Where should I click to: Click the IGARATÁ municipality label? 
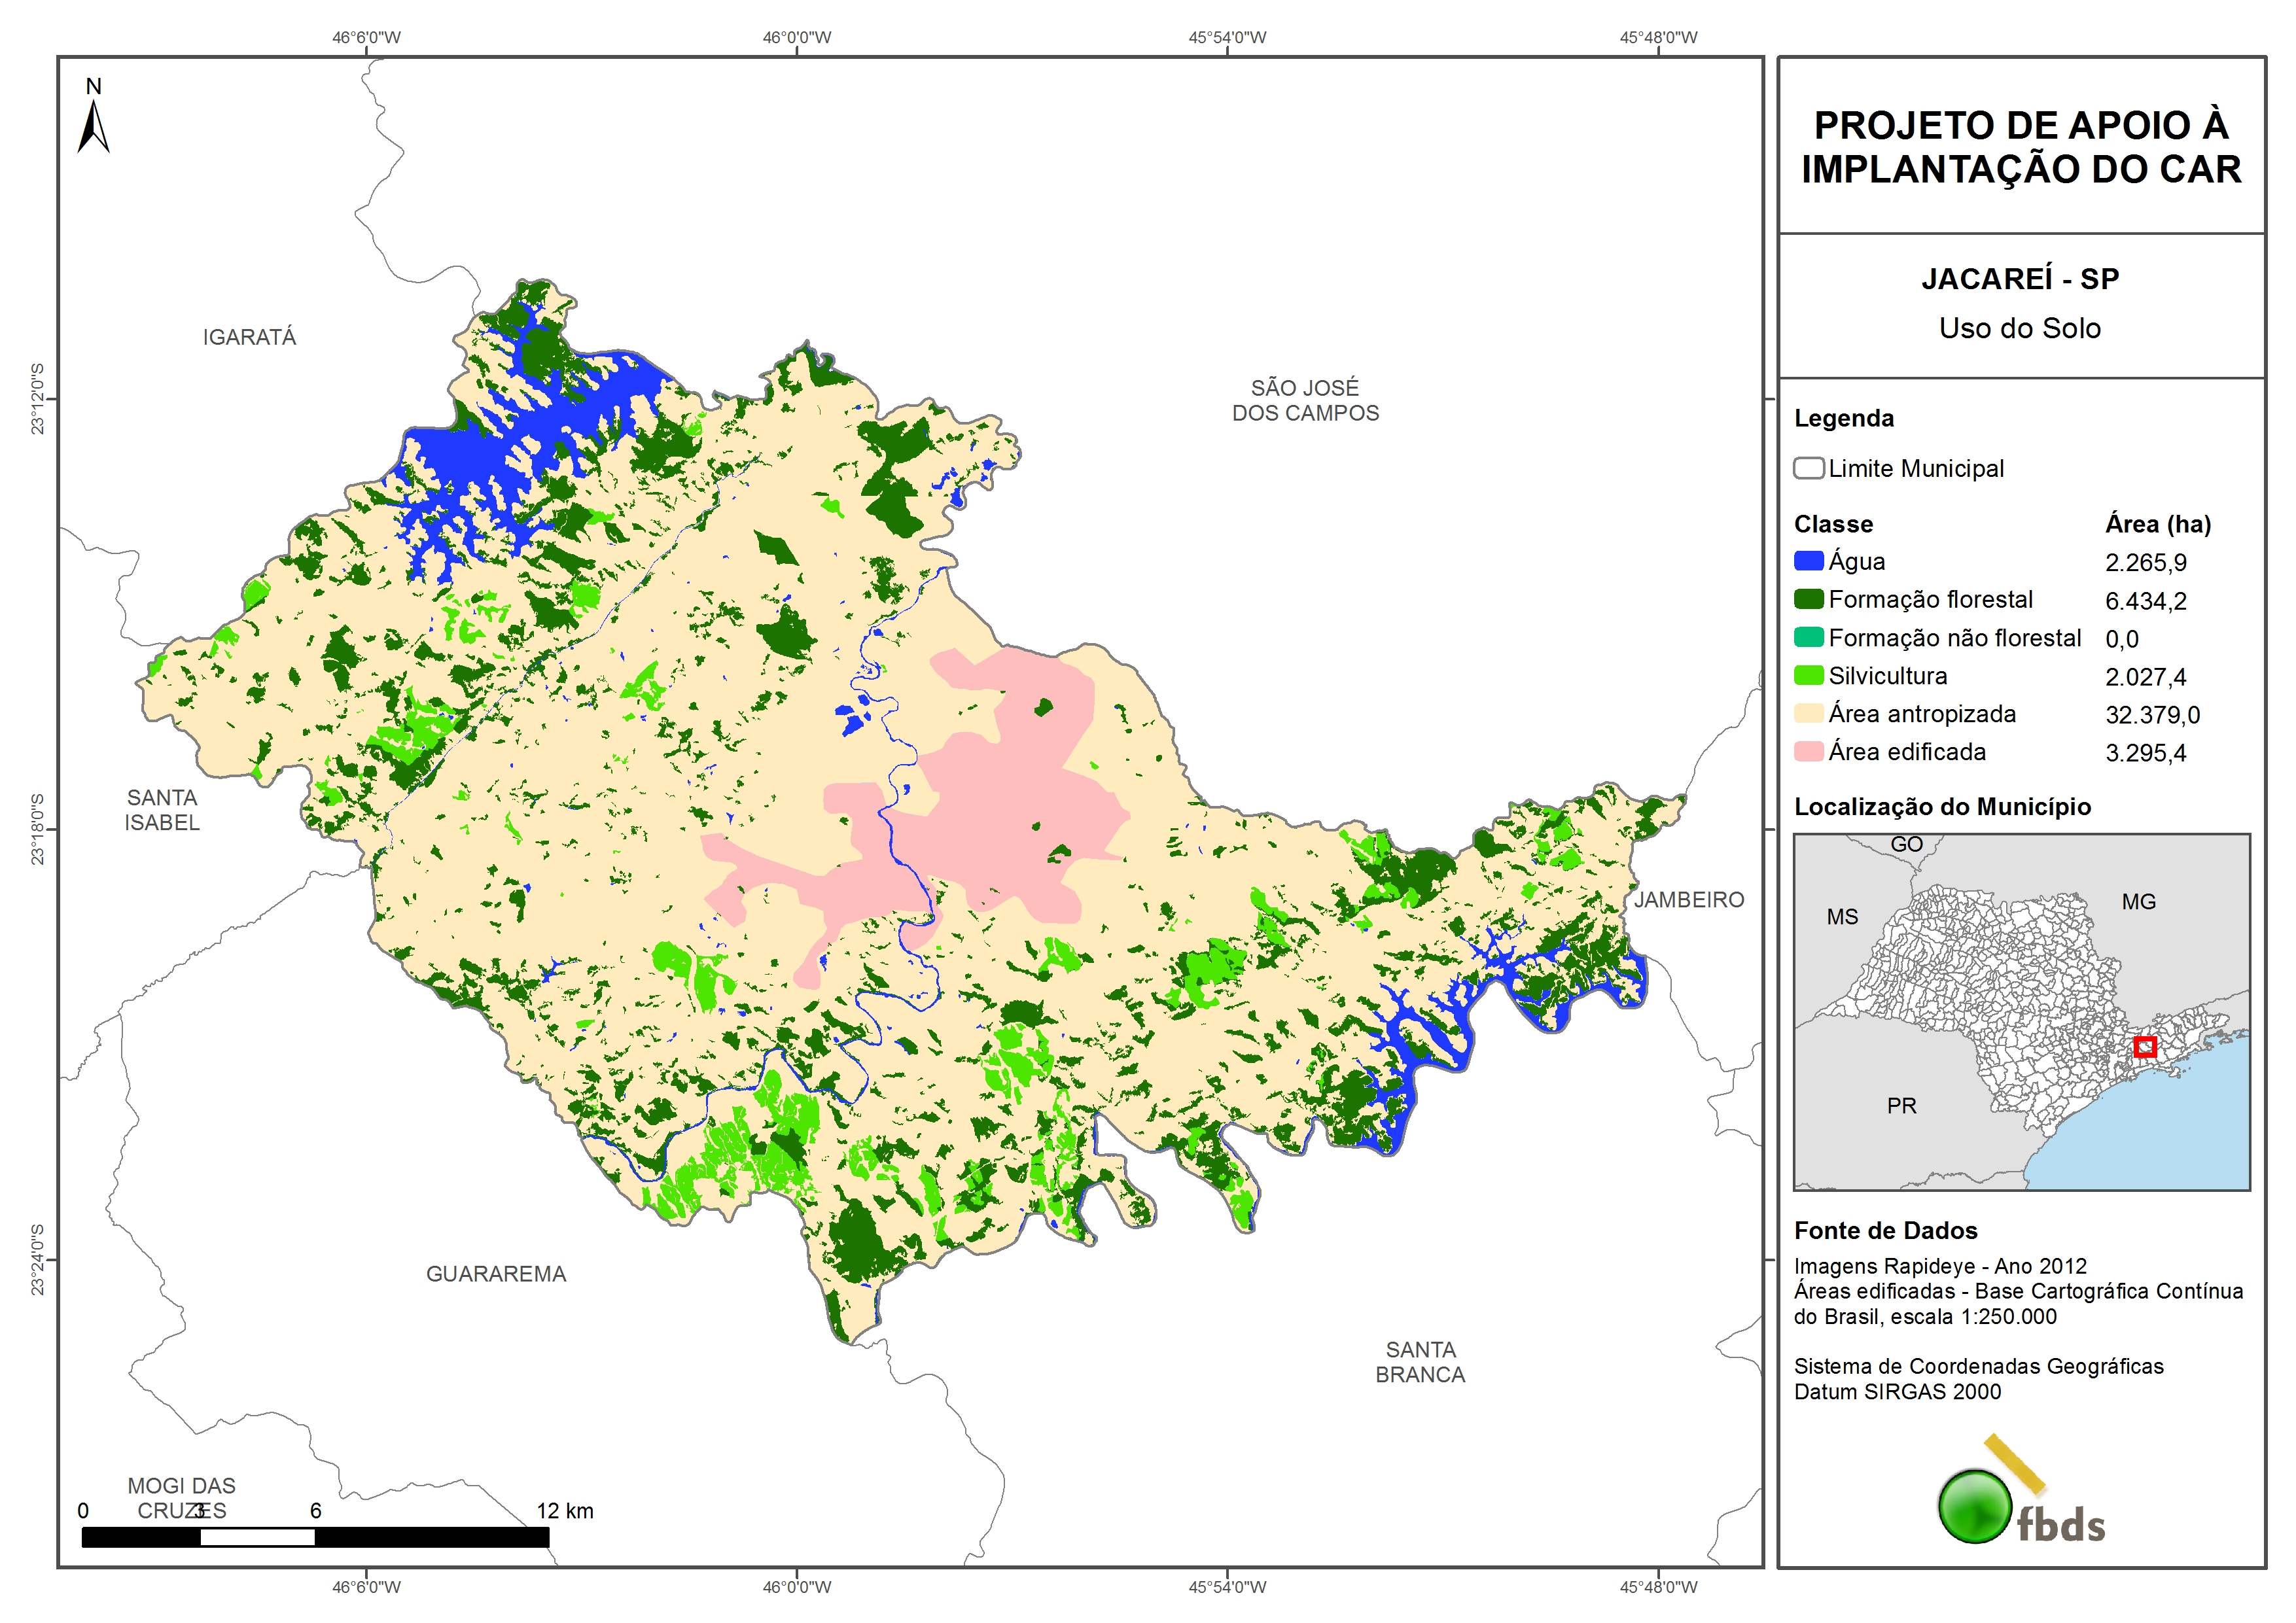pyautogui.click(x=249, y=337)
